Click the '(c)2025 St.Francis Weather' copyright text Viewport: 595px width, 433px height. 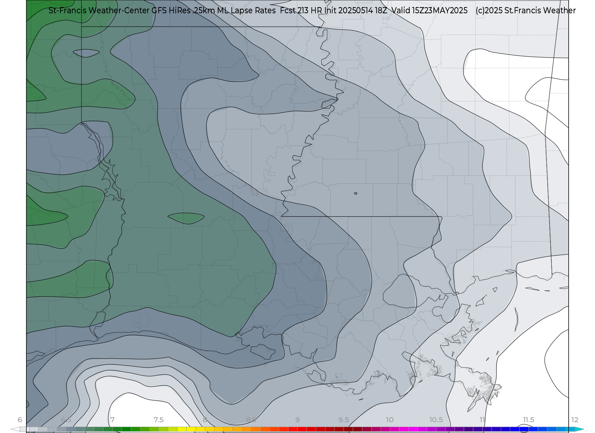(x=526, y=11)
